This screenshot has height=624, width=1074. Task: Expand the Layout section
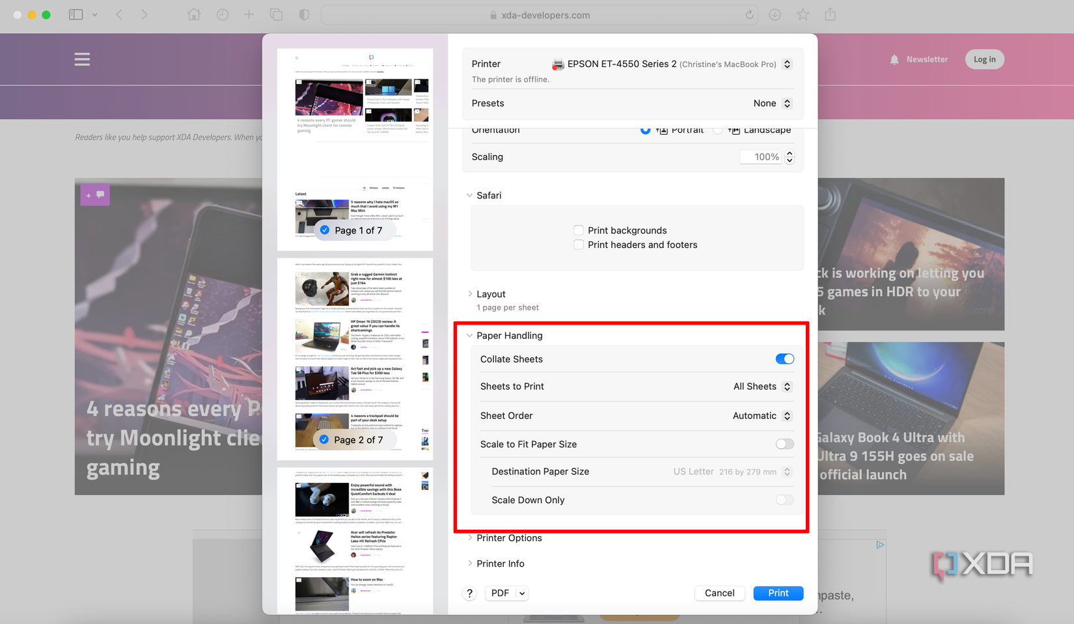coord(470,294)
